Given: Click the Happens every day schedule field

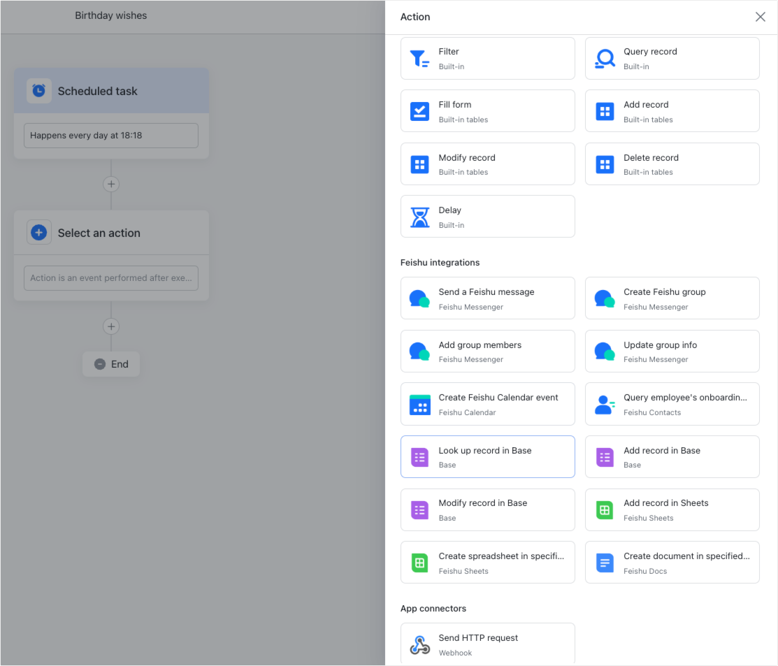Looking at the screenshot, I should [x=111, y=135].
